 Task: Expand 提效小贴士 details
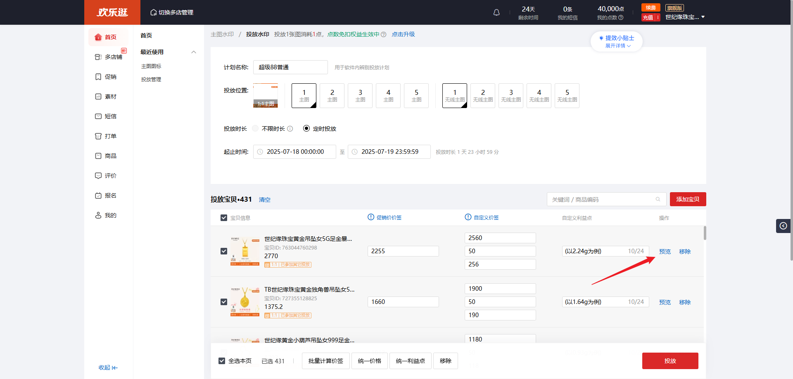point(618,46)
